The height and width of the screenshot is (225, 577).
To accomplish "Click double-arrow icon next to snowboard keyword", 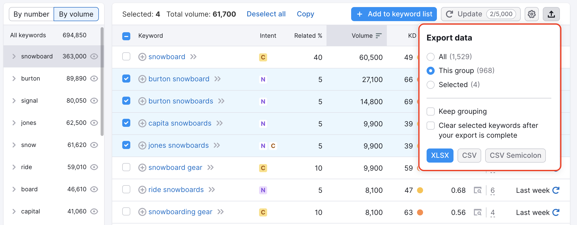I will pyautogui.click(x=193, y=57).
